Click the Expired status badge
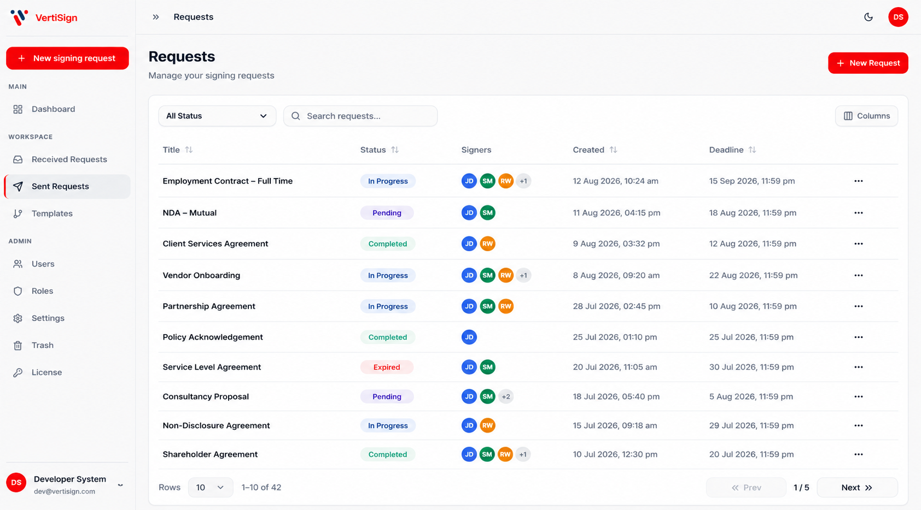The width and height of the screenshot is (921, 510). point(387,367)
